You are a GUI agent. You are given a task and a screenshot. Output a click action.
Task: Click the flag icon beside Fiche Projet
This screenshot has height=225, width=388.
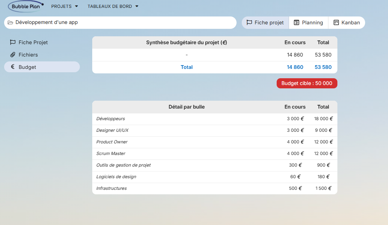coord(13,42)
